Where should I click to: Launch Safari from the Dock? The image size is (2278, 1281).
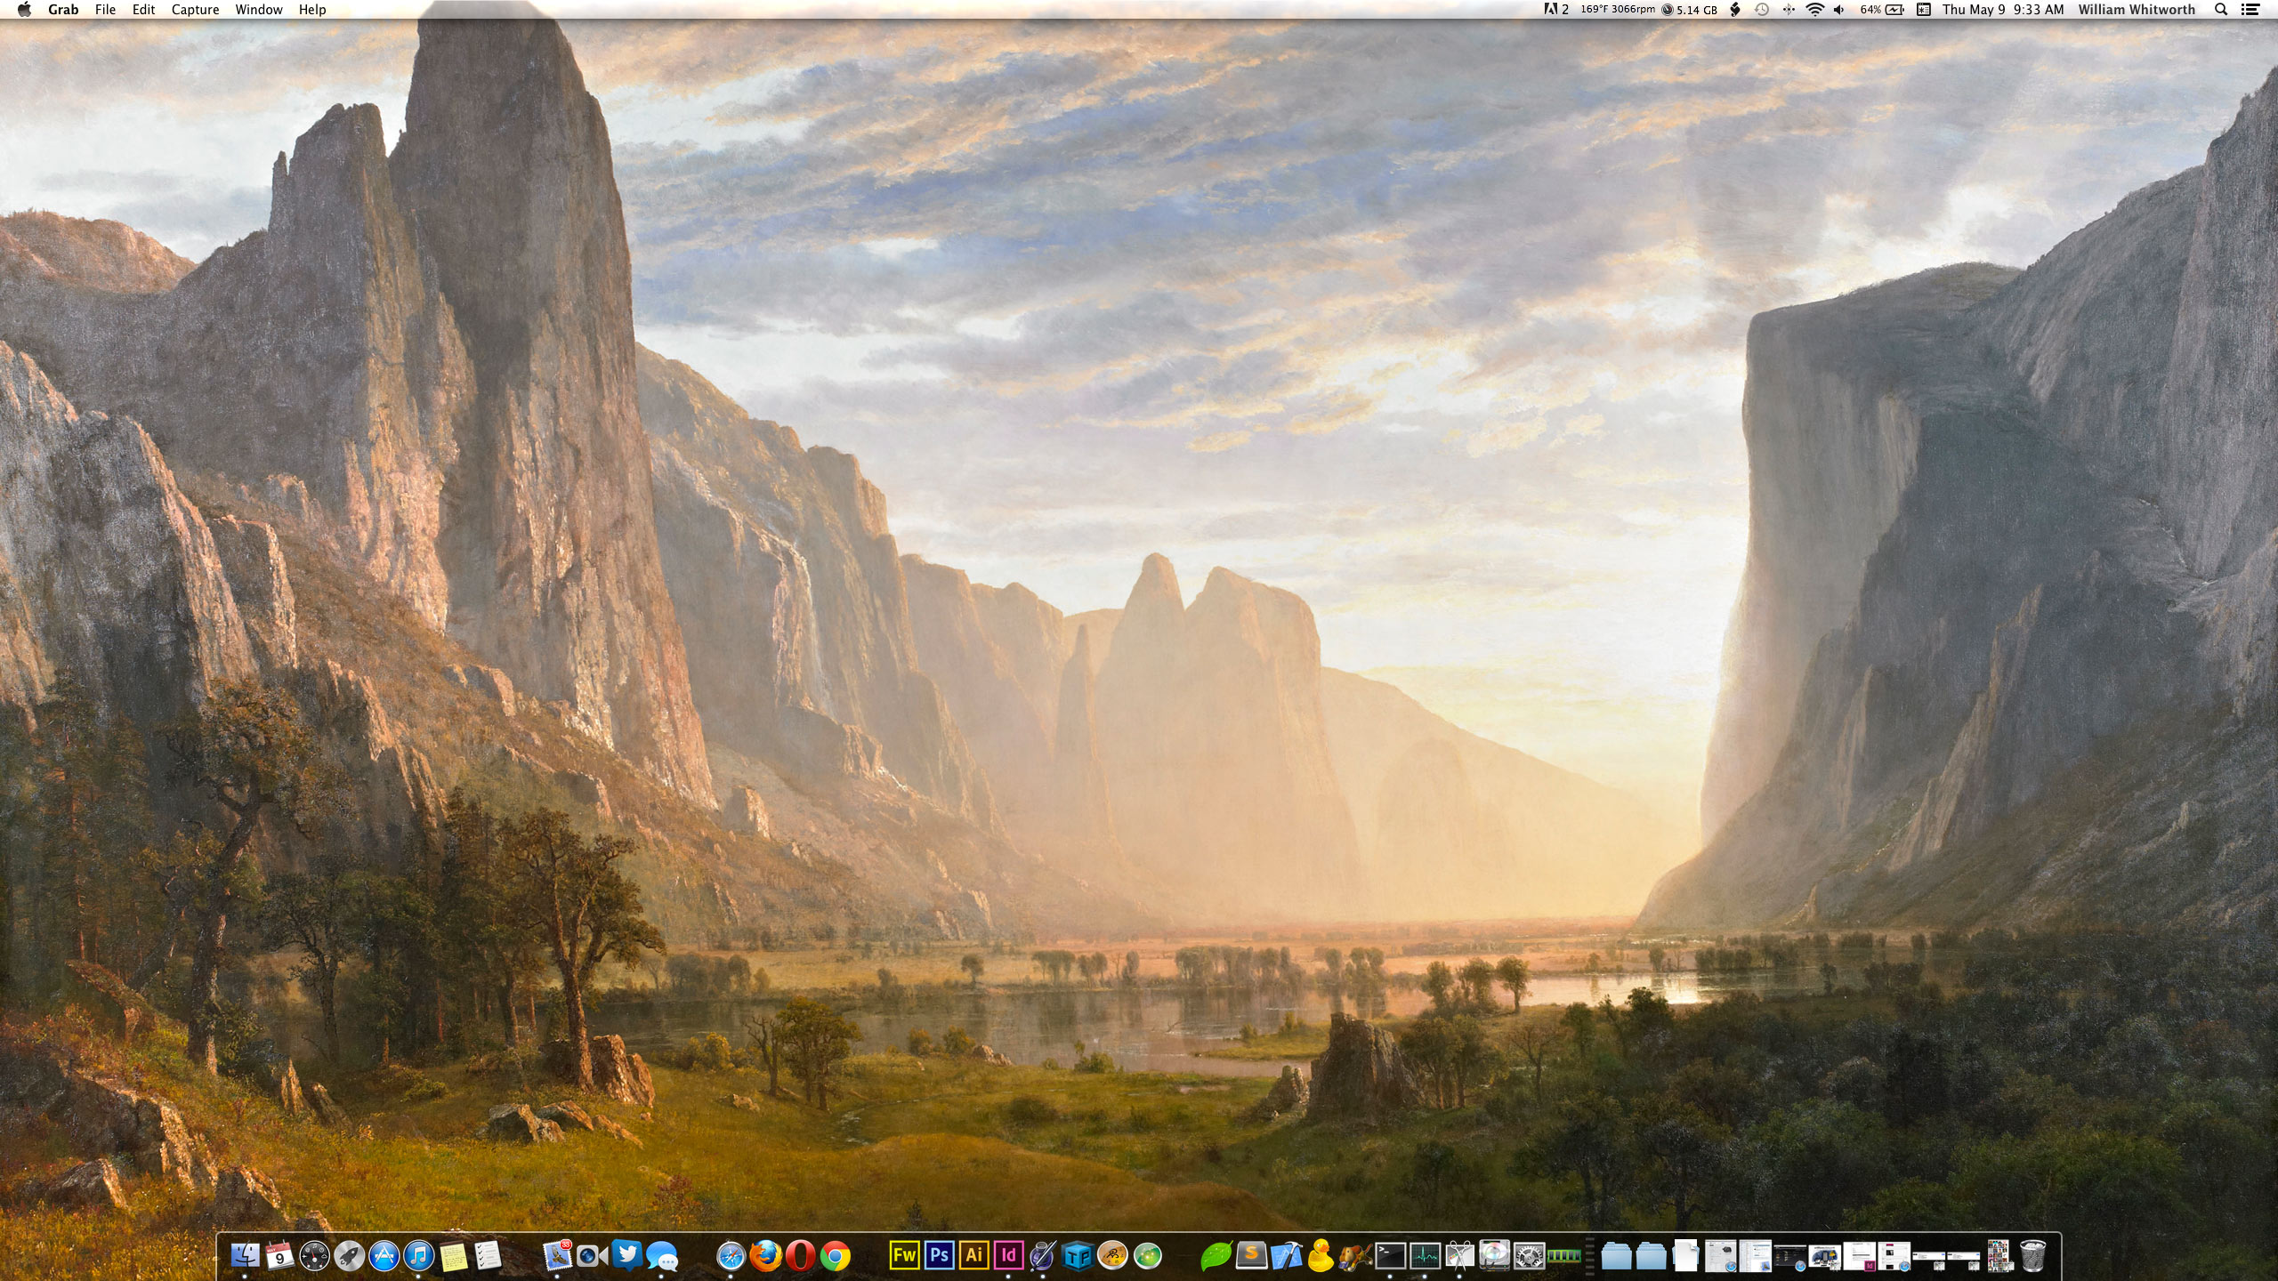tap(731, 1255)
